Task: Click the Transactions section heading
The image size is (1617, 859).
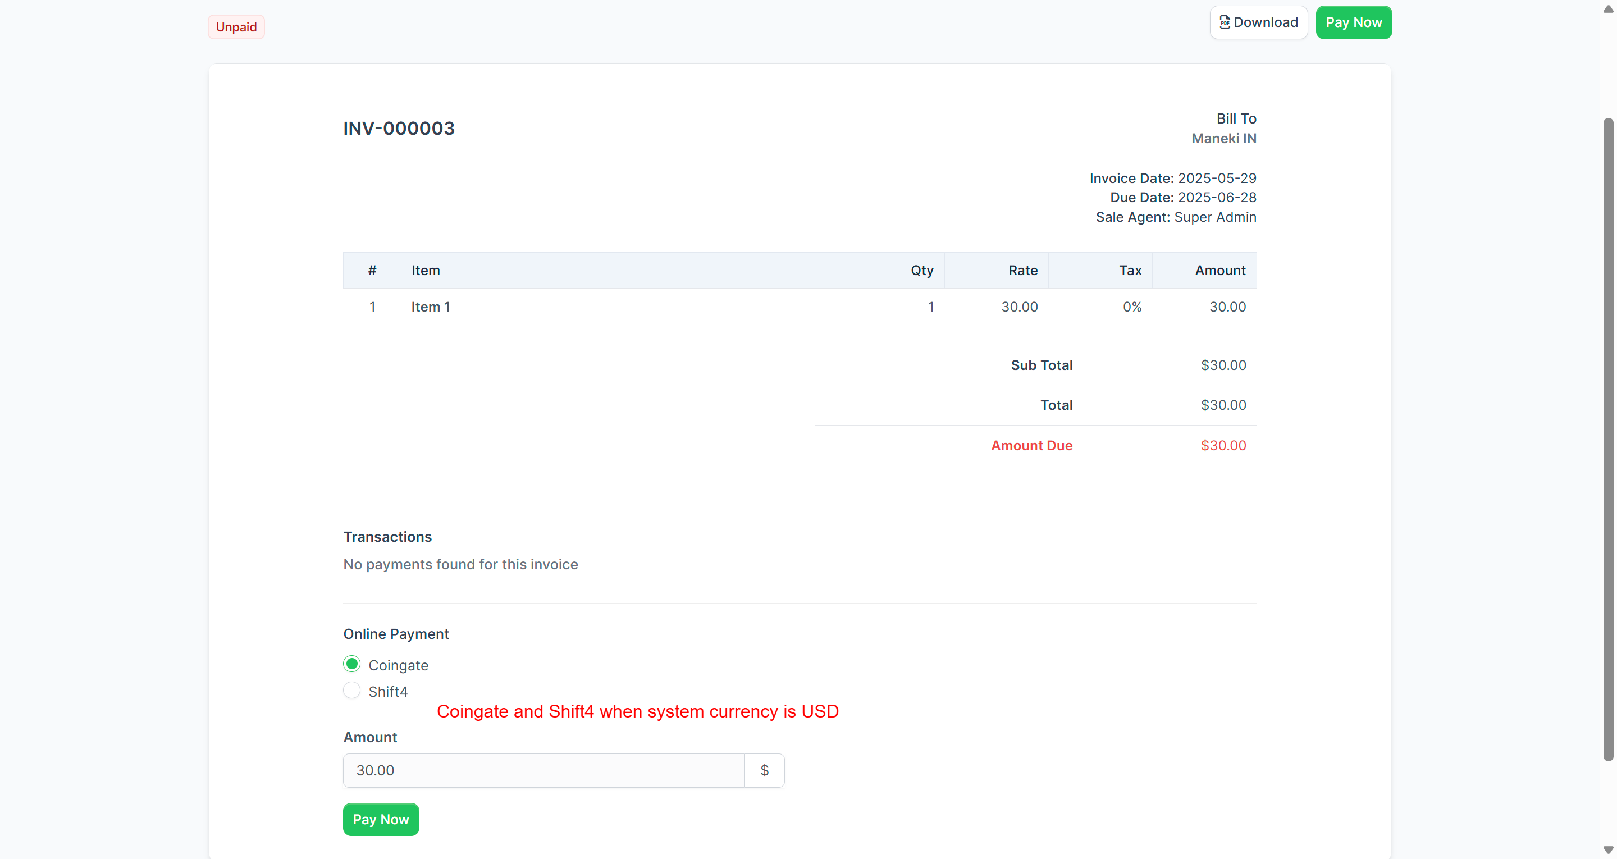Action: (x=387, y=536)
